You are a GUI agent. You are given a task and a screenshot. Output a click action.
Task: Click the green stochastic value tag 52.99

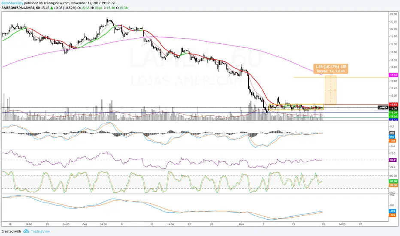pos(393,181)
